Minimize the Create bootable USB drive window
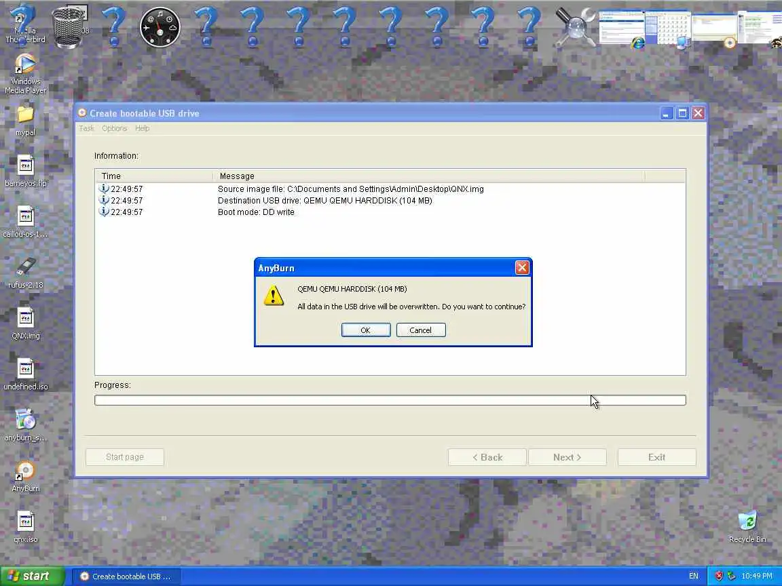 click(x=667, y=113)
